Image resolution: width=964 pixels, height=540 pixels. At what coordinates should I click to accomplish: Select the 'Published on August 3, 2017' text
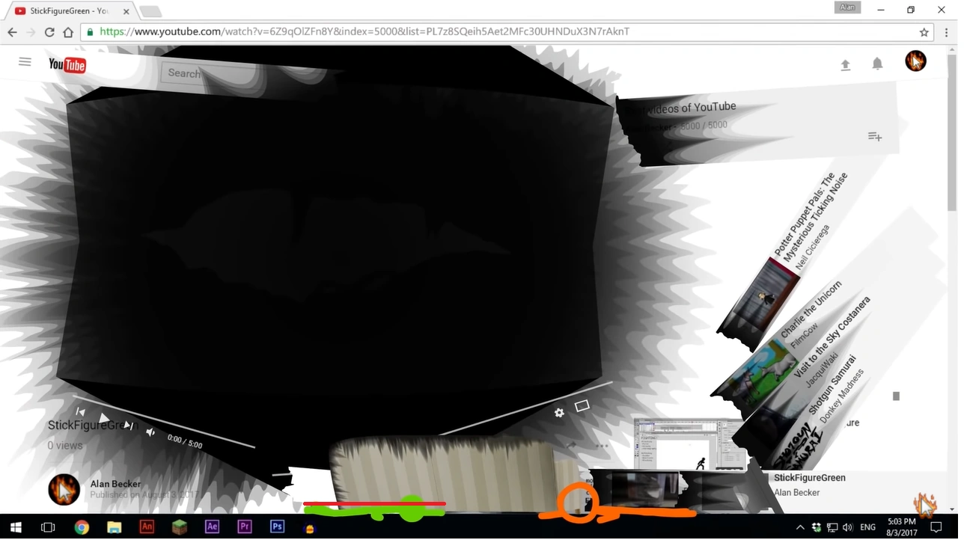click(x=144, y=495)
